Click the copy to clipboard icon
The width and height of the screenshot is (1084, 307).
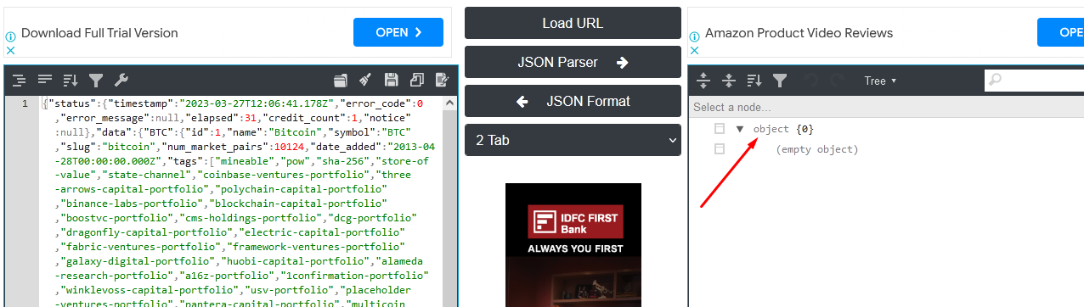(417, 81)
